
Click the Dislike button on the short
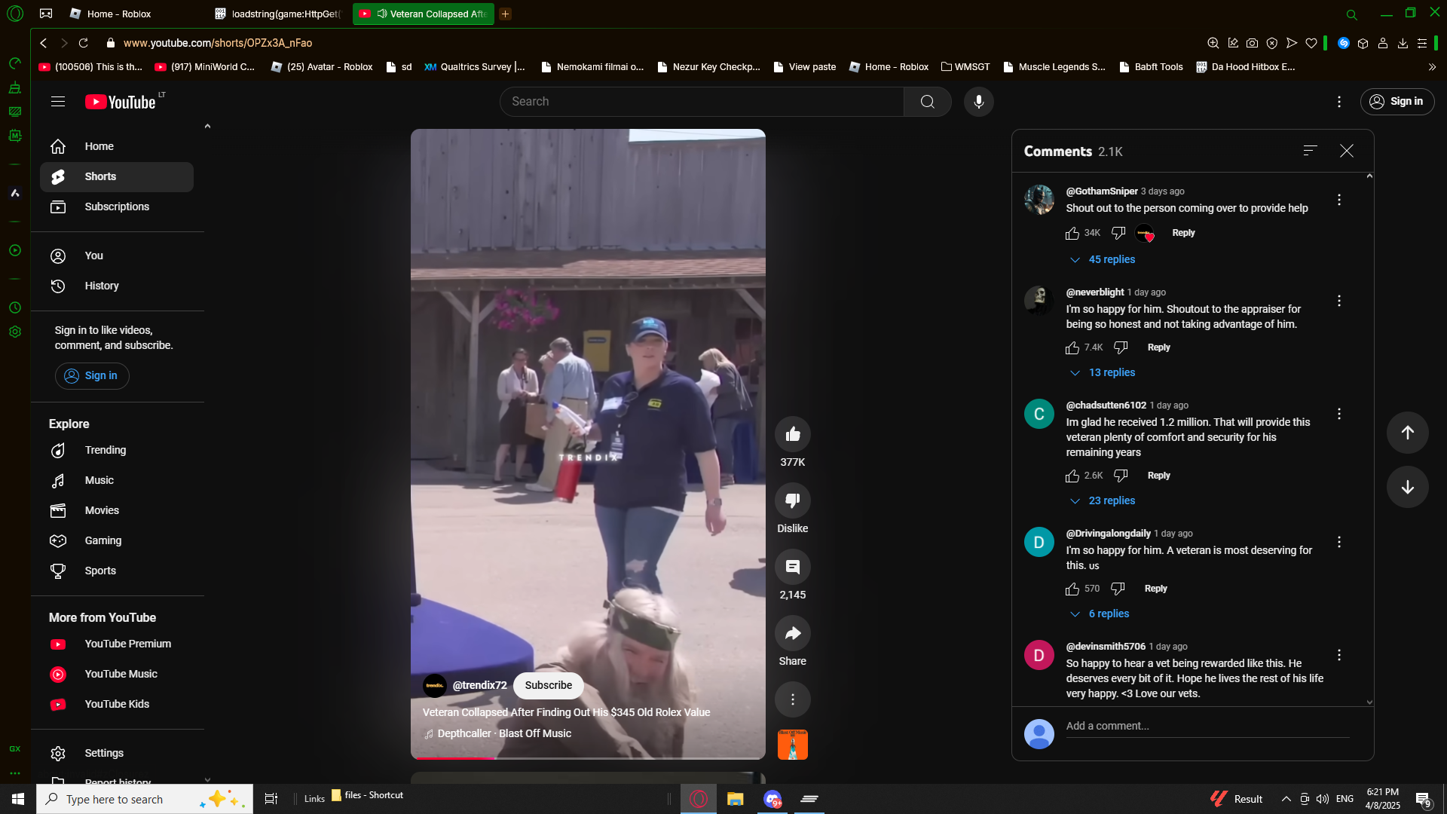click(792, 500)
